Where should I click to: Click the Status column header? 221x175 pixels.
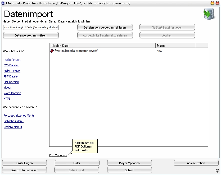click(x=175, y=46)
